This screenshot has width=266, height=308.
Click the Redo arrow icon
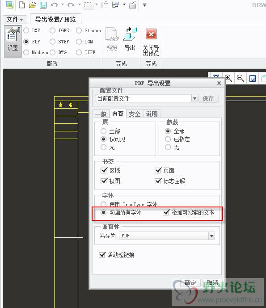[x=71, y=4]
